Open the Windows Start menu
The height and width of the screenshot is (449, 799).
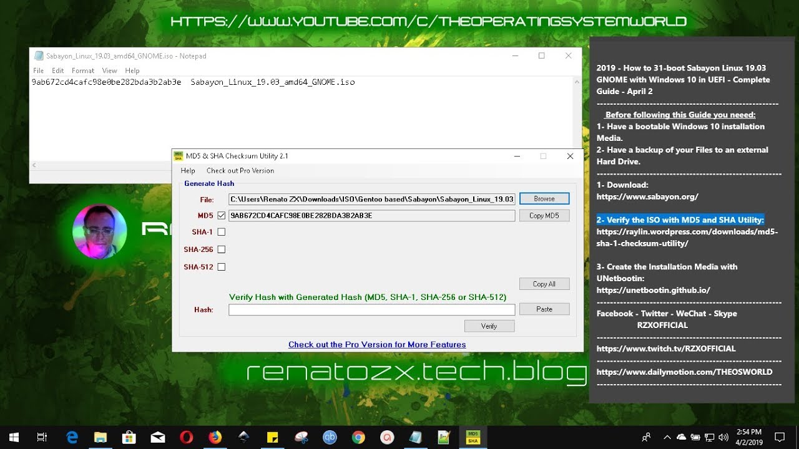click(x=14, y=437)
